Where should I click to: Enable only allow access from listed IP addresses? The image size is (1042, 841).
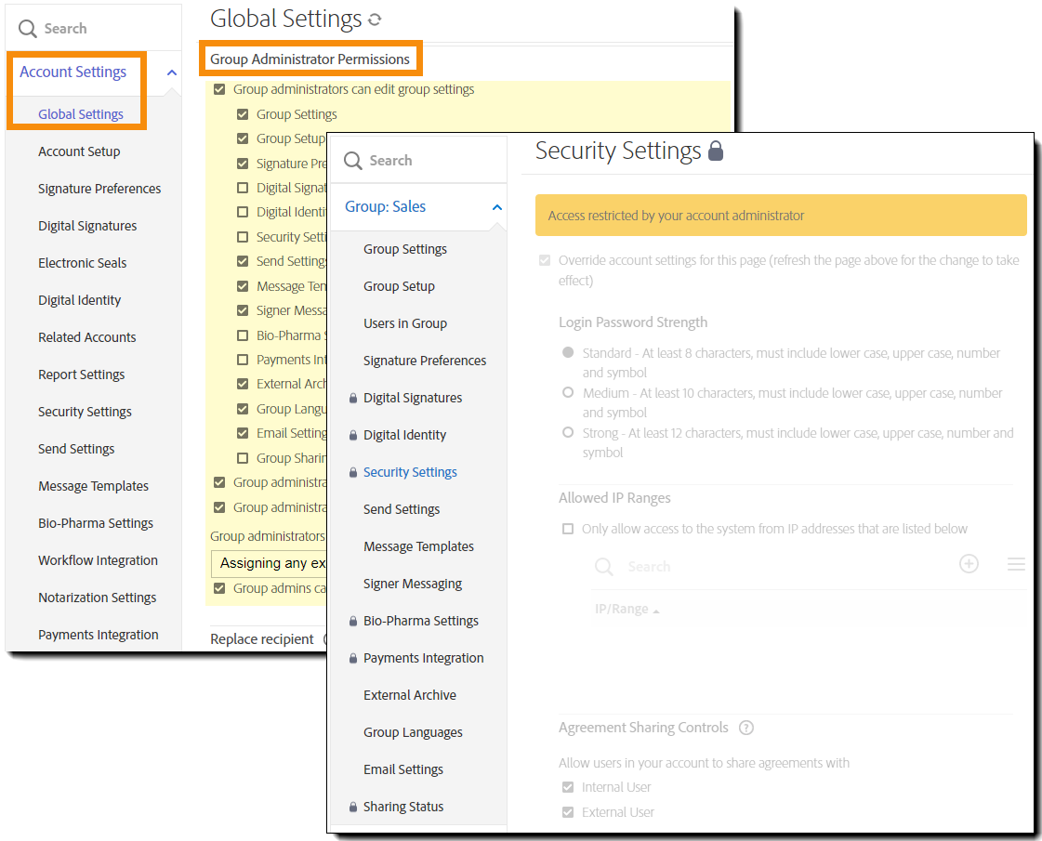(567, 529)
